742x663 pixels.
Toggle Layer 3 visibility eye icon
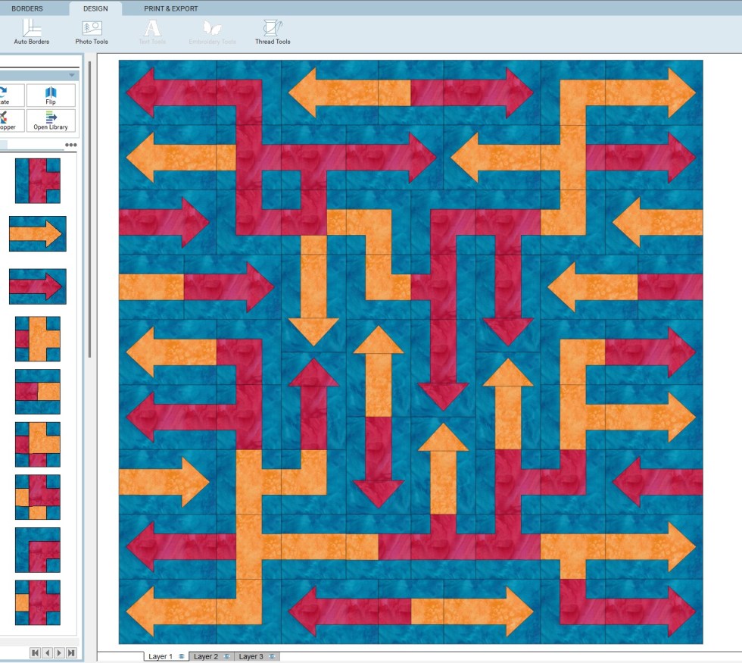pos(271,656)
